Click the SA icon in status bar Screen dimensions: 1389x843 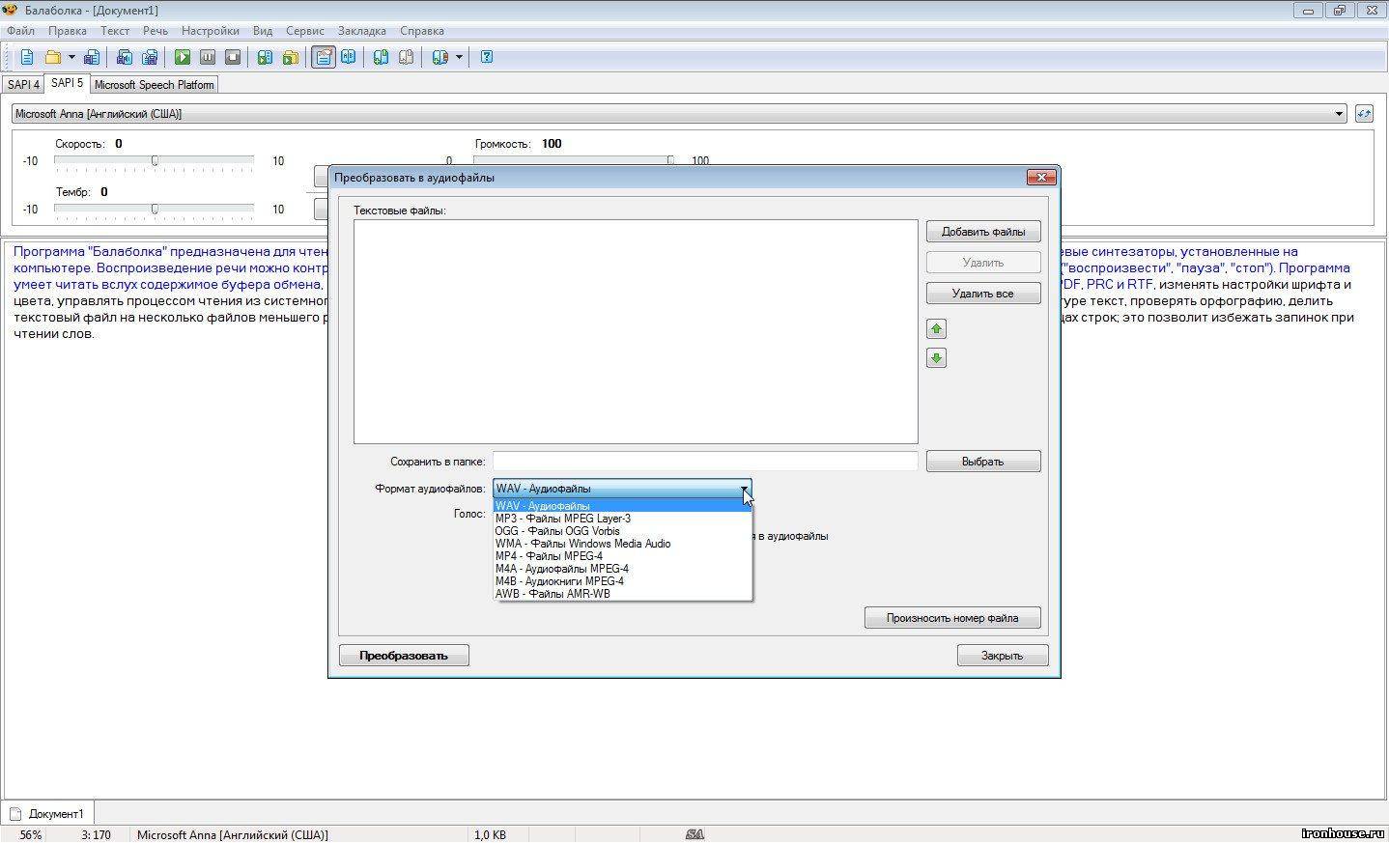(694, 834)
